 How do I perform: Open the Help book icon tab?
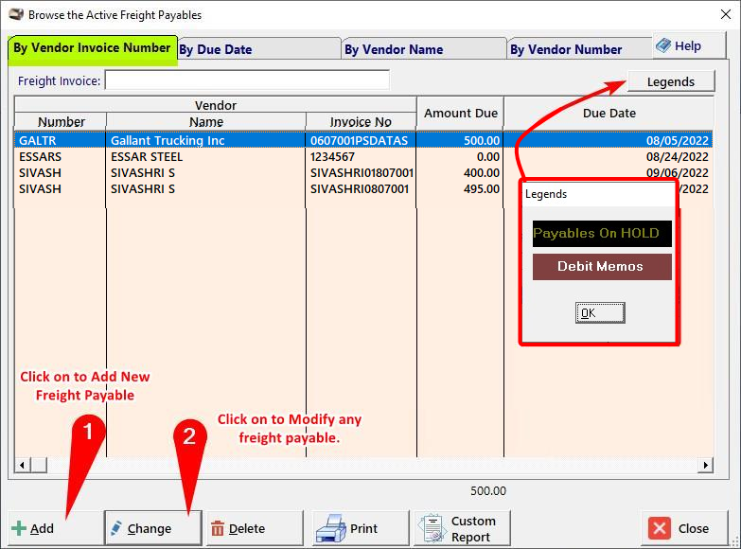pos(679,45)
